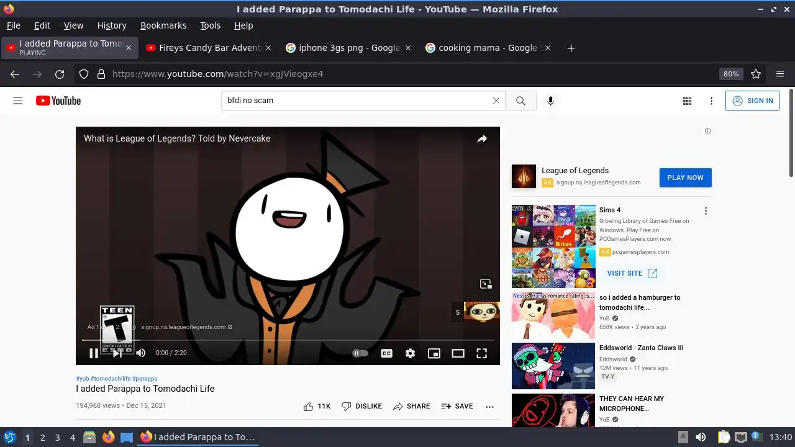Enter full screen mode
The width and height of the screenshot is (795, 447).
pos(481,353)
